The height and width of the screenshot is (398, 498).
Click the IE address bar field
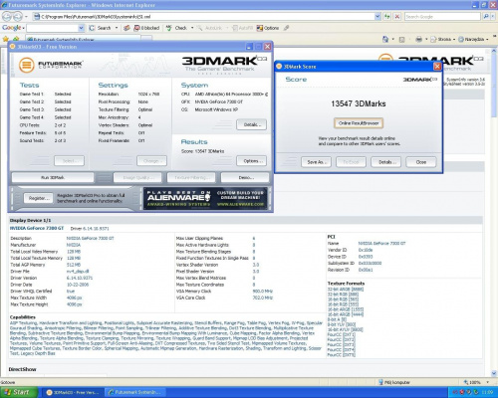point(206,16)
